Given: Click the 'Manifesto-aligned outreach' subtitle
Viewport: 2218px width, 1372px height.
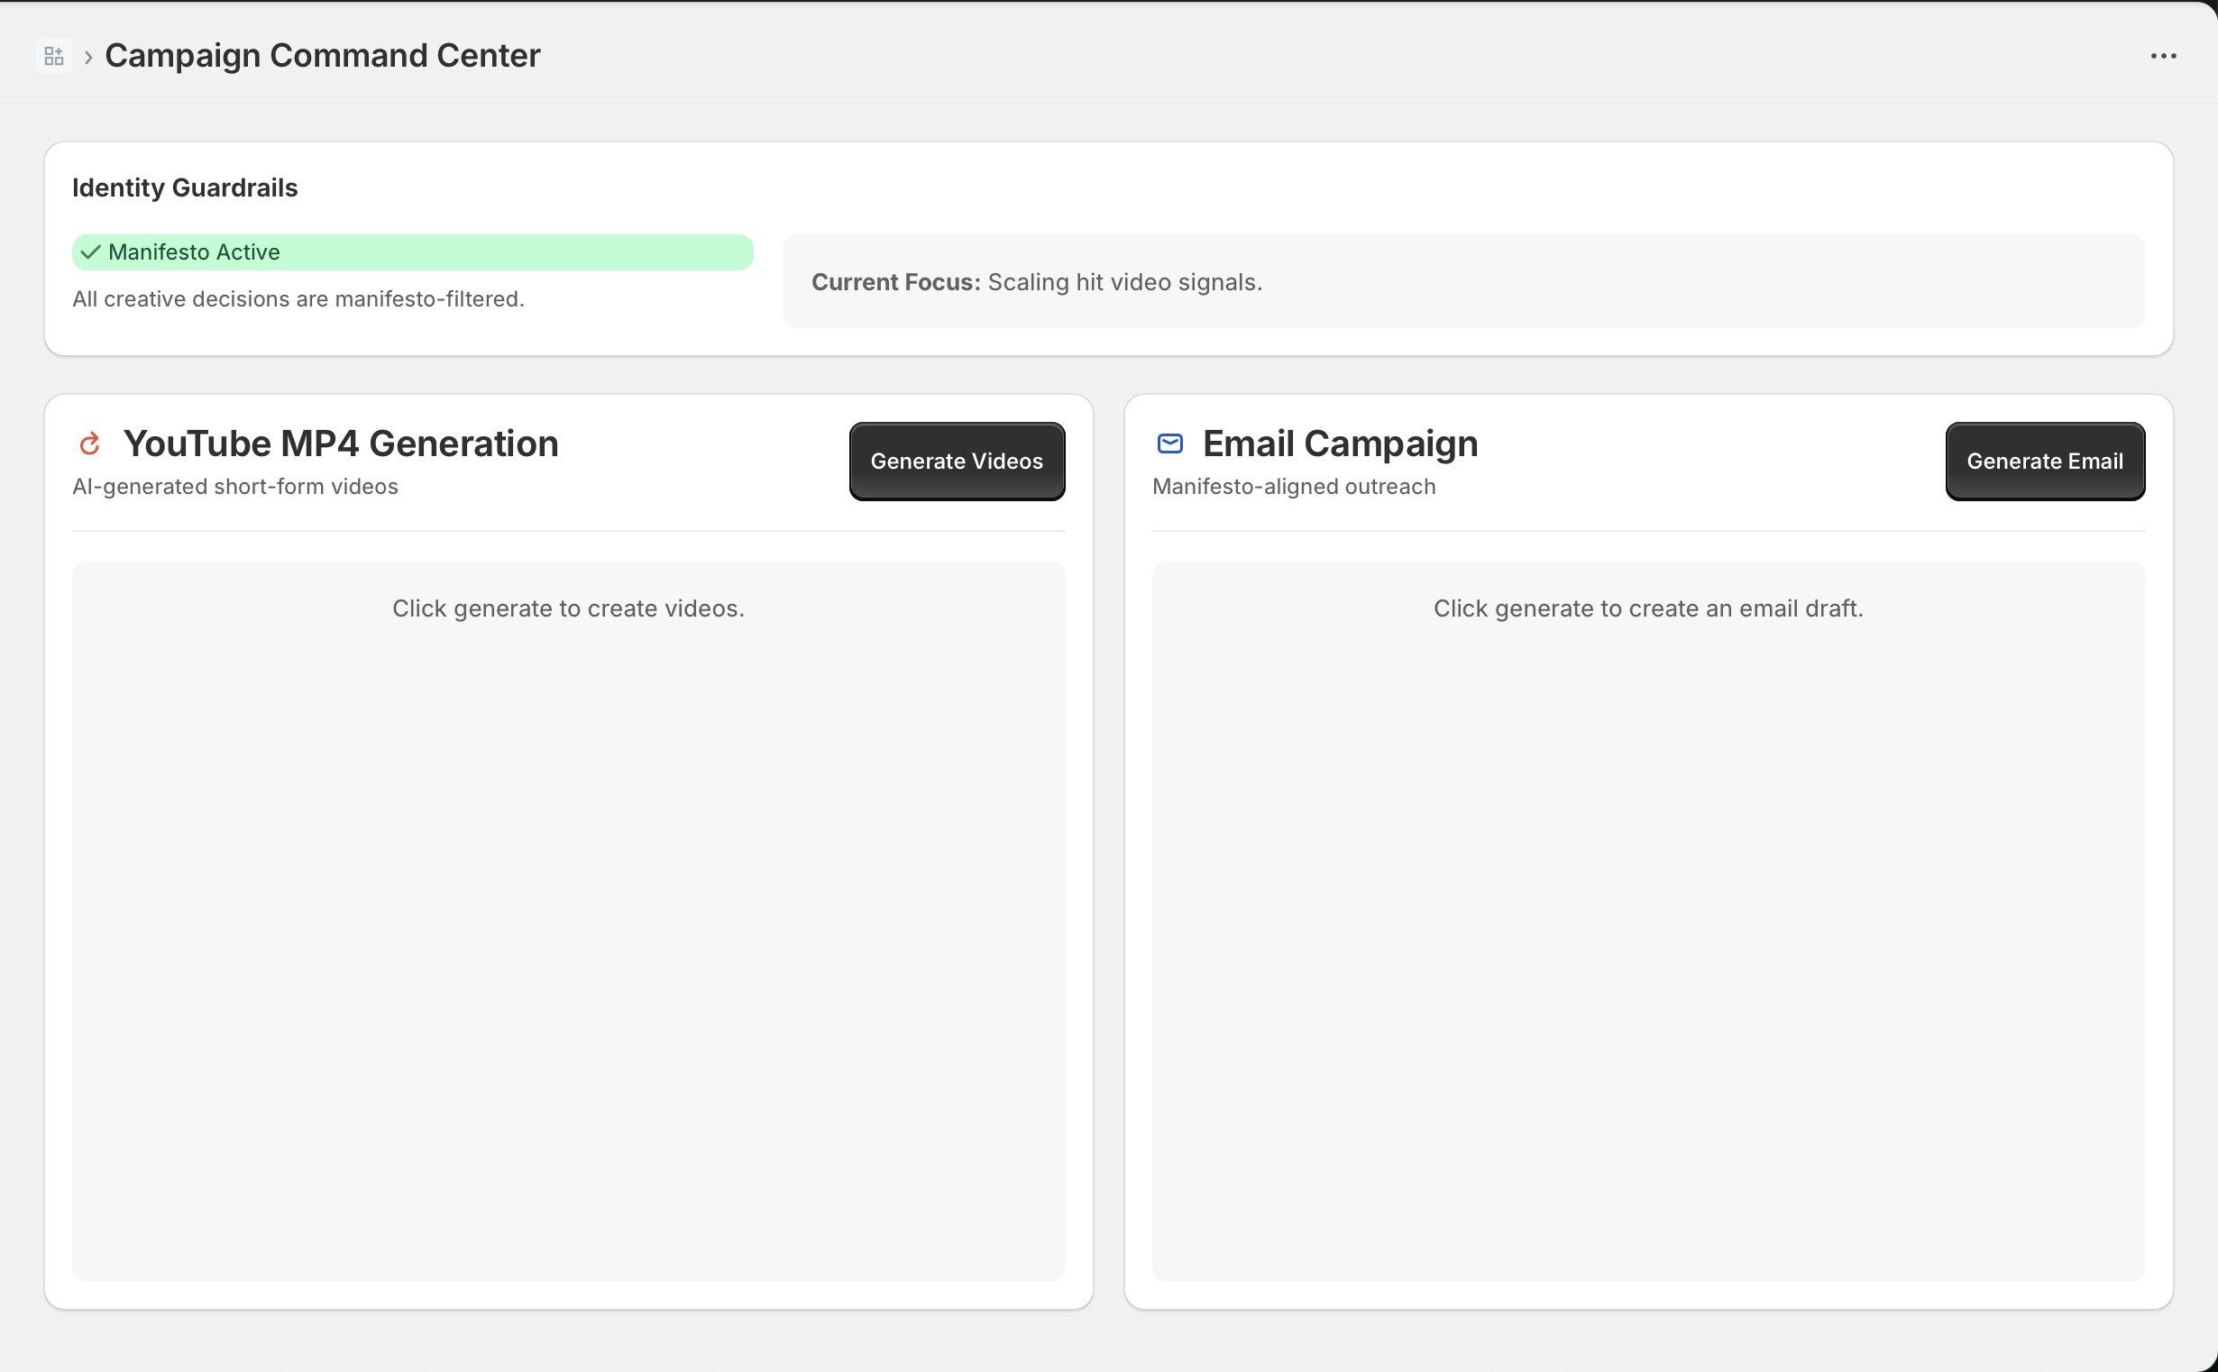Looking at the screenshot, I should (1293, 488).
